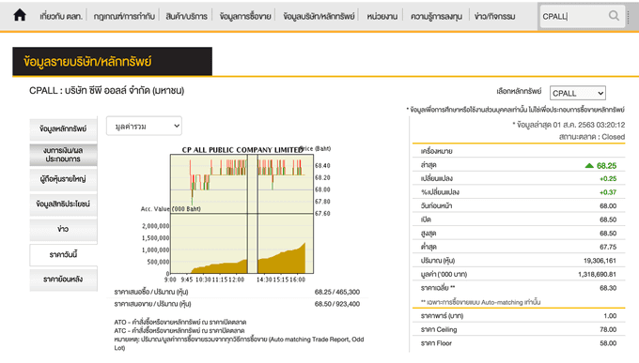The height and width of the screenshot is (363, 639).
Task: Click the green up-arrow price indicator
Action: (589, 166)
